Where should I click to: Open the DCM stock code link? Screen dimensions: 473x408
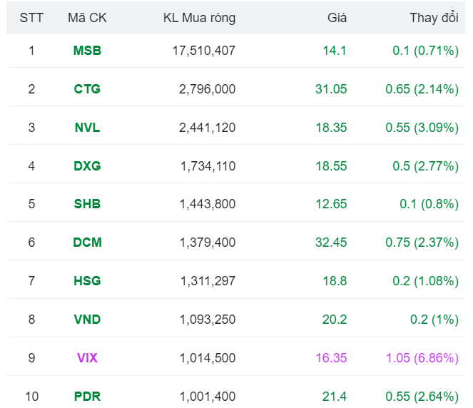[87, 243]
